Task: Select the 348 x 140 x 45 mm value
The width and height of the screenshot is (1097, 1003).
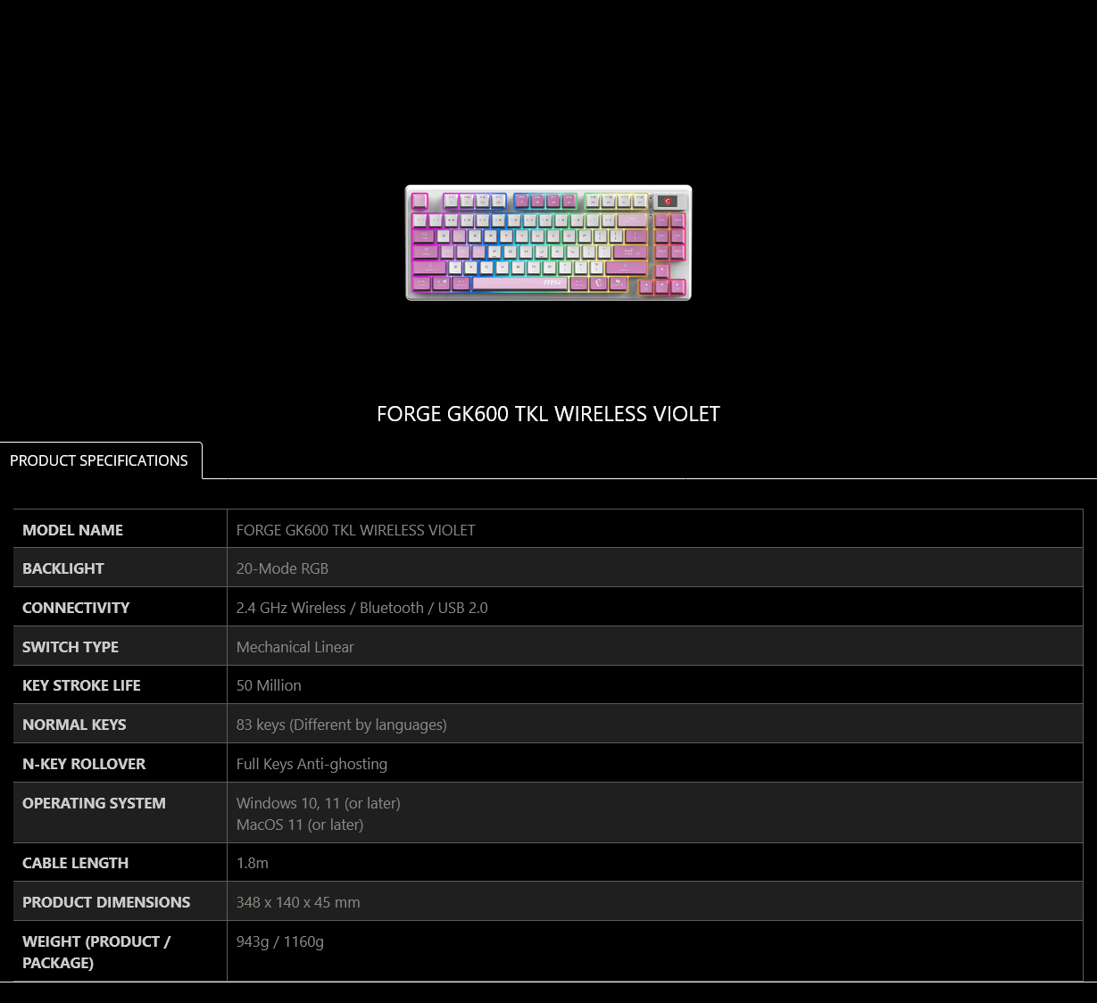Action: (x=298, y=902)
